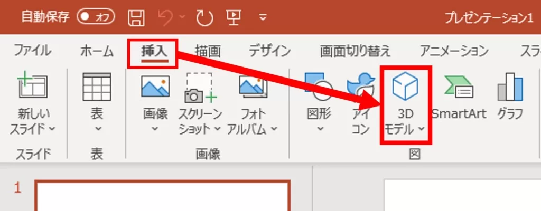This screenshot has width=541, height=211.
Task: Insert a new slide (新しいスライド) icon
Action: (33, 88)
